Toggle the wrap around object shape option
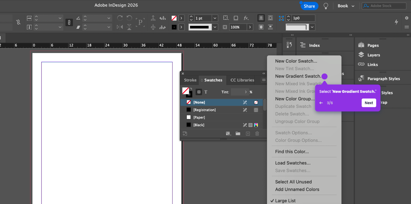The height and width of the screenshot is (204, 411). 261,27
